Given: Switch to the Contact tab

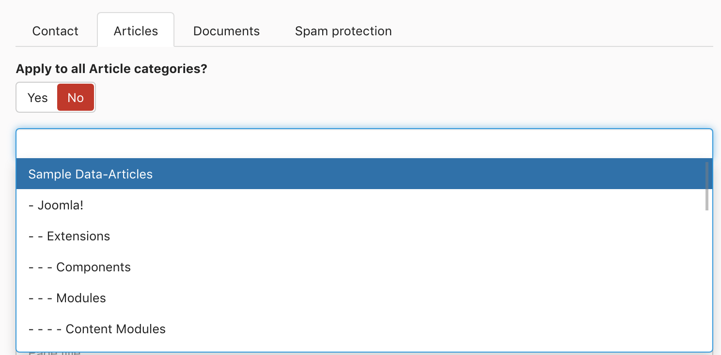Looking at the screenshot, I should (x=55, y=31).
